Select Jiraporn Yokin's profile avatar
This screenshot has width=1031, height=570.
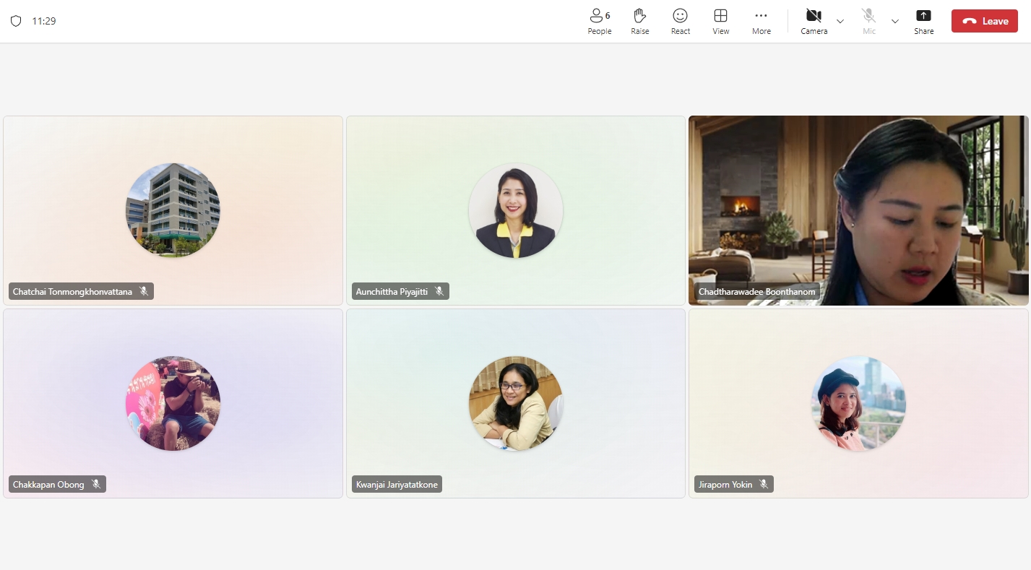pos(858,403)
